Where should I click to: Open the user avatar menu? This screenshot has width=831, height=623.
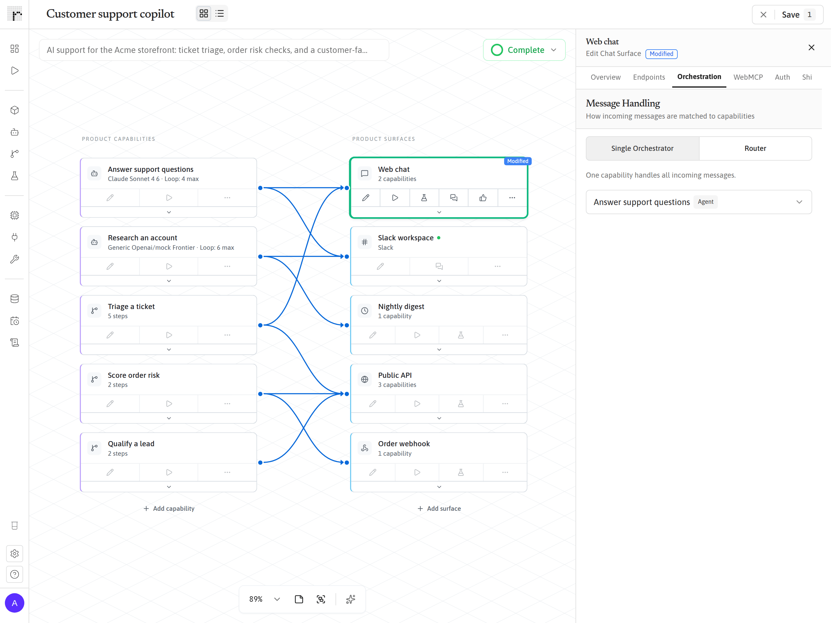point(15,603)
